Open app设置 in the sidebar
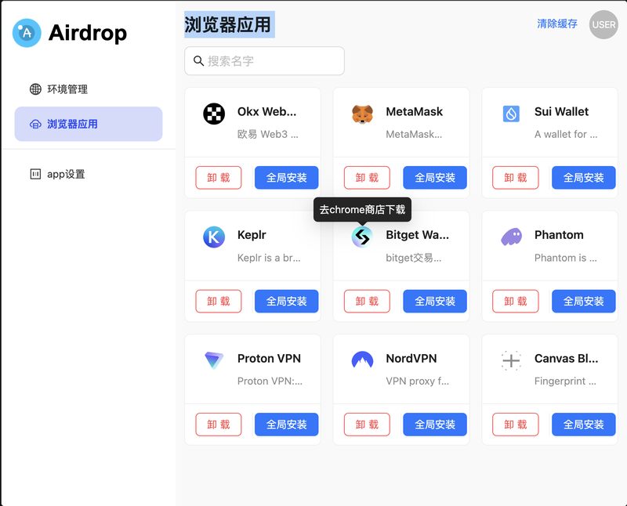 coord(89,174)
